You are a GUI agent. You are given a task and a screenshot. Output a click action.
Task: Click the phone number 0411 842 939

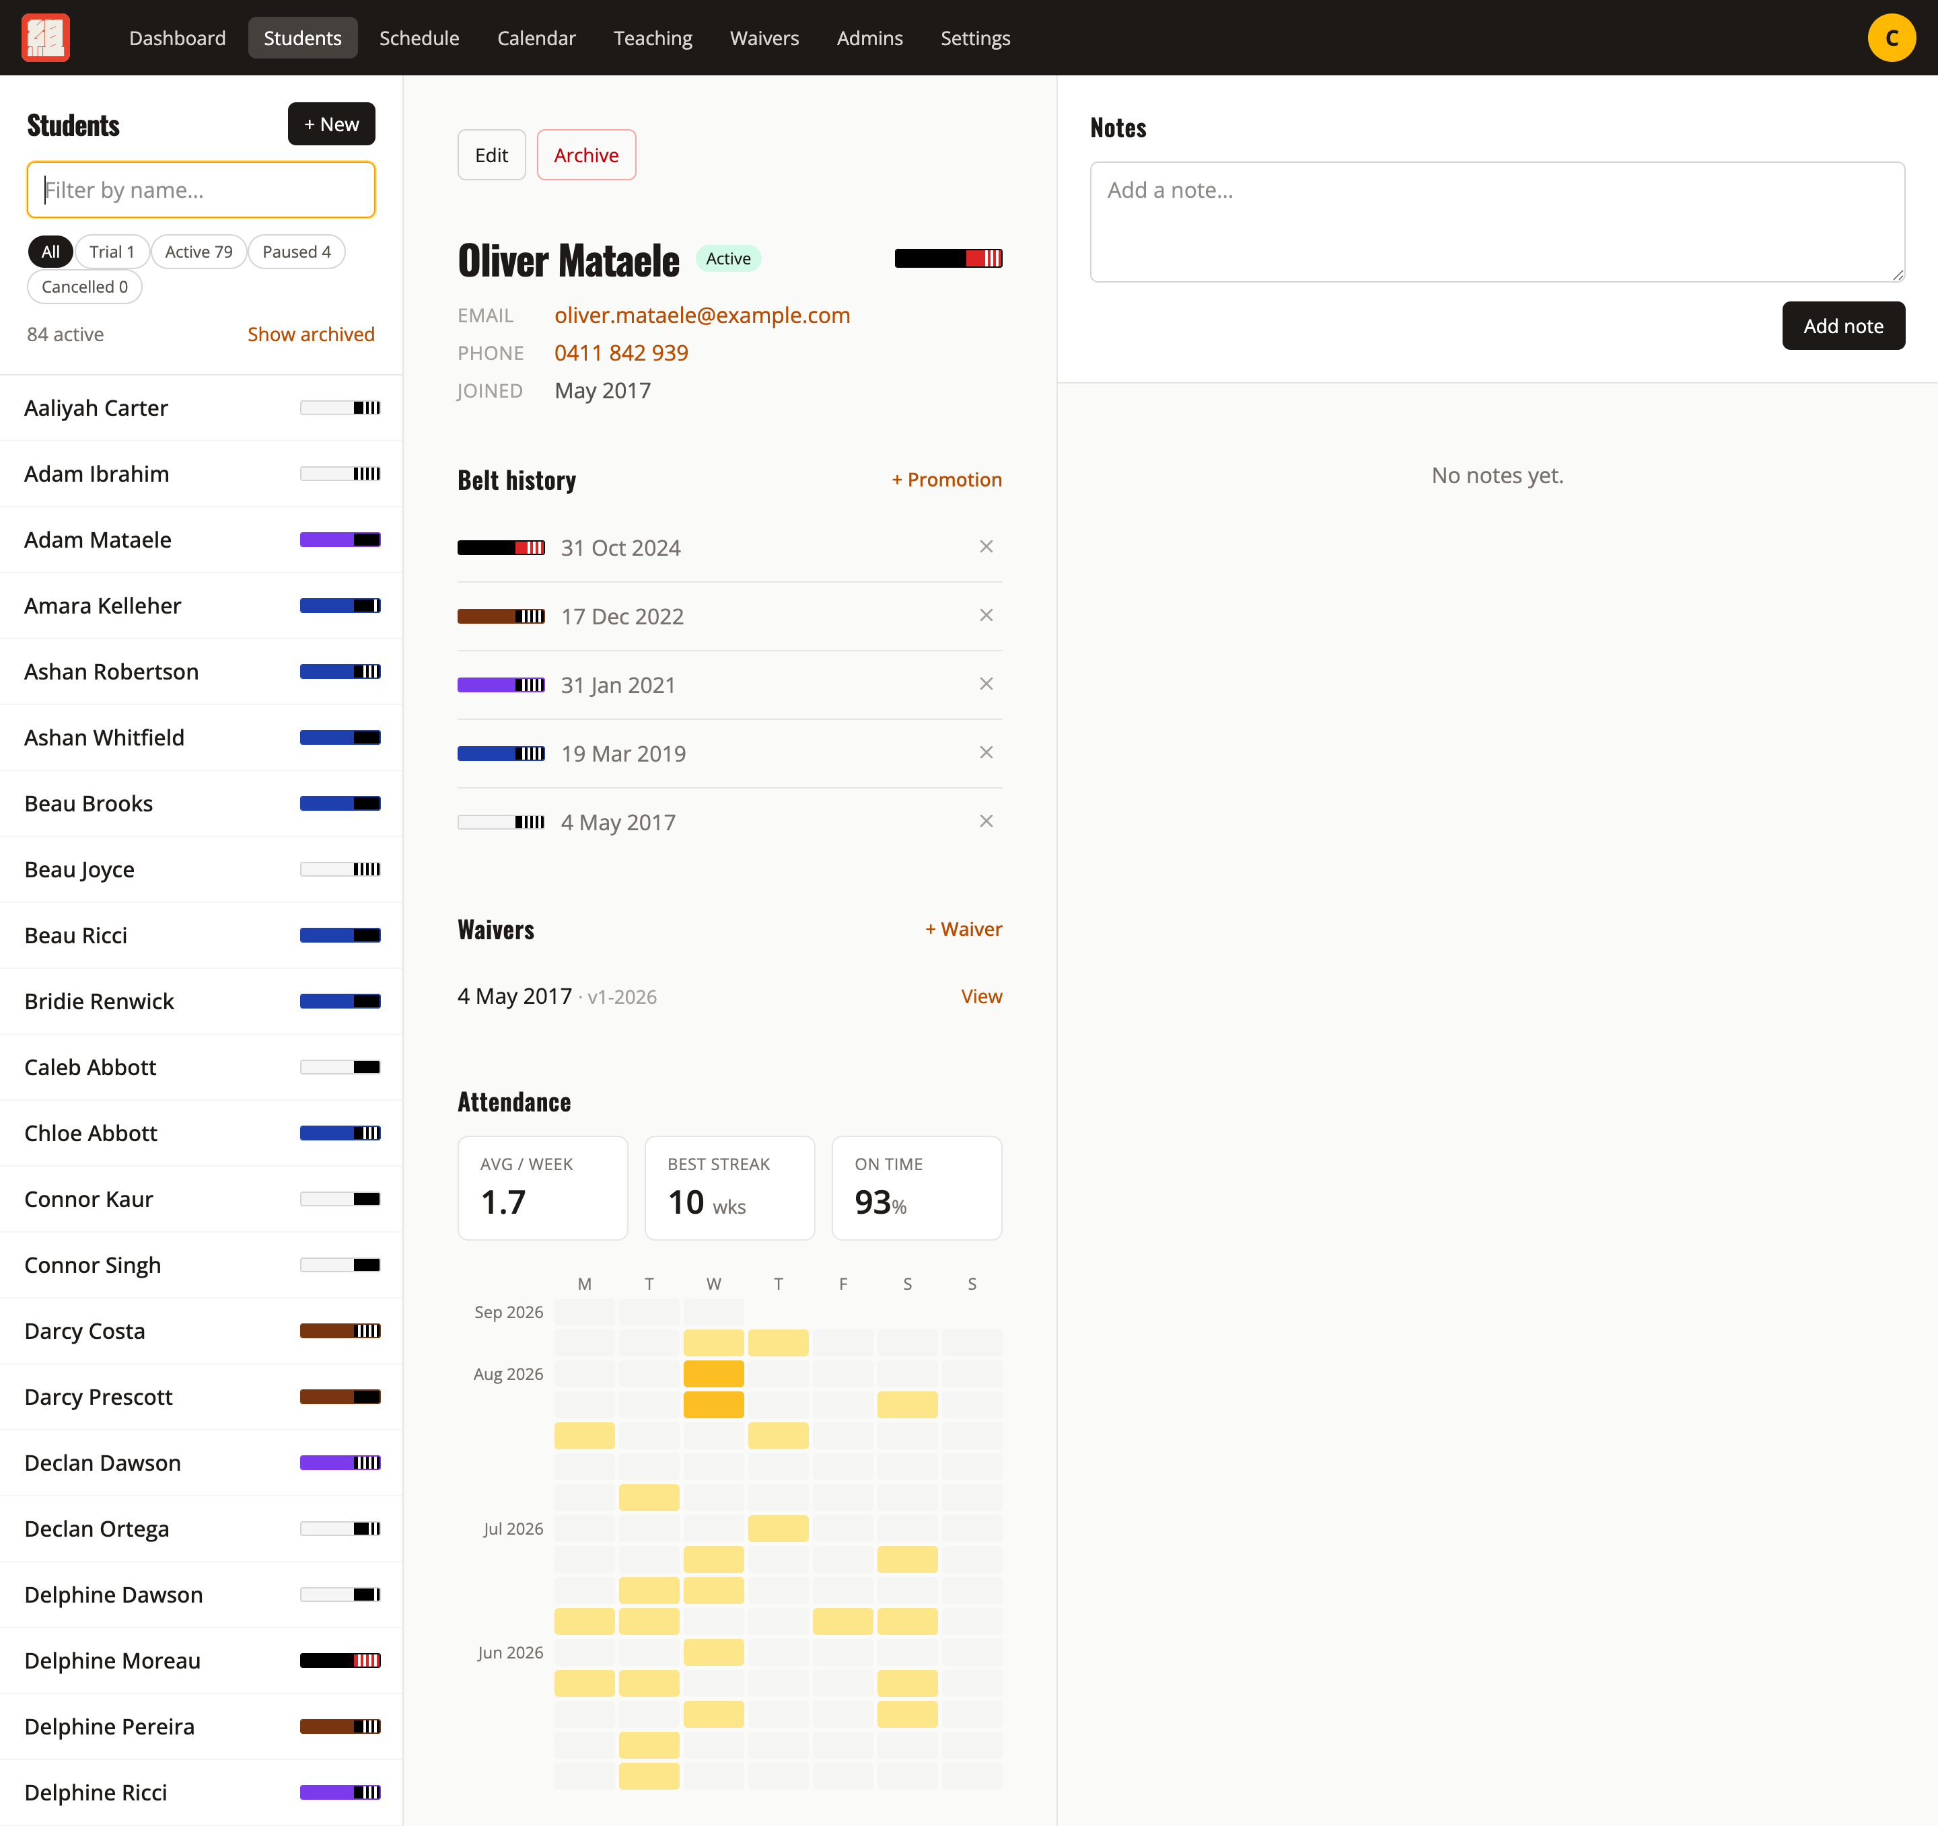[x=621, y=353]
